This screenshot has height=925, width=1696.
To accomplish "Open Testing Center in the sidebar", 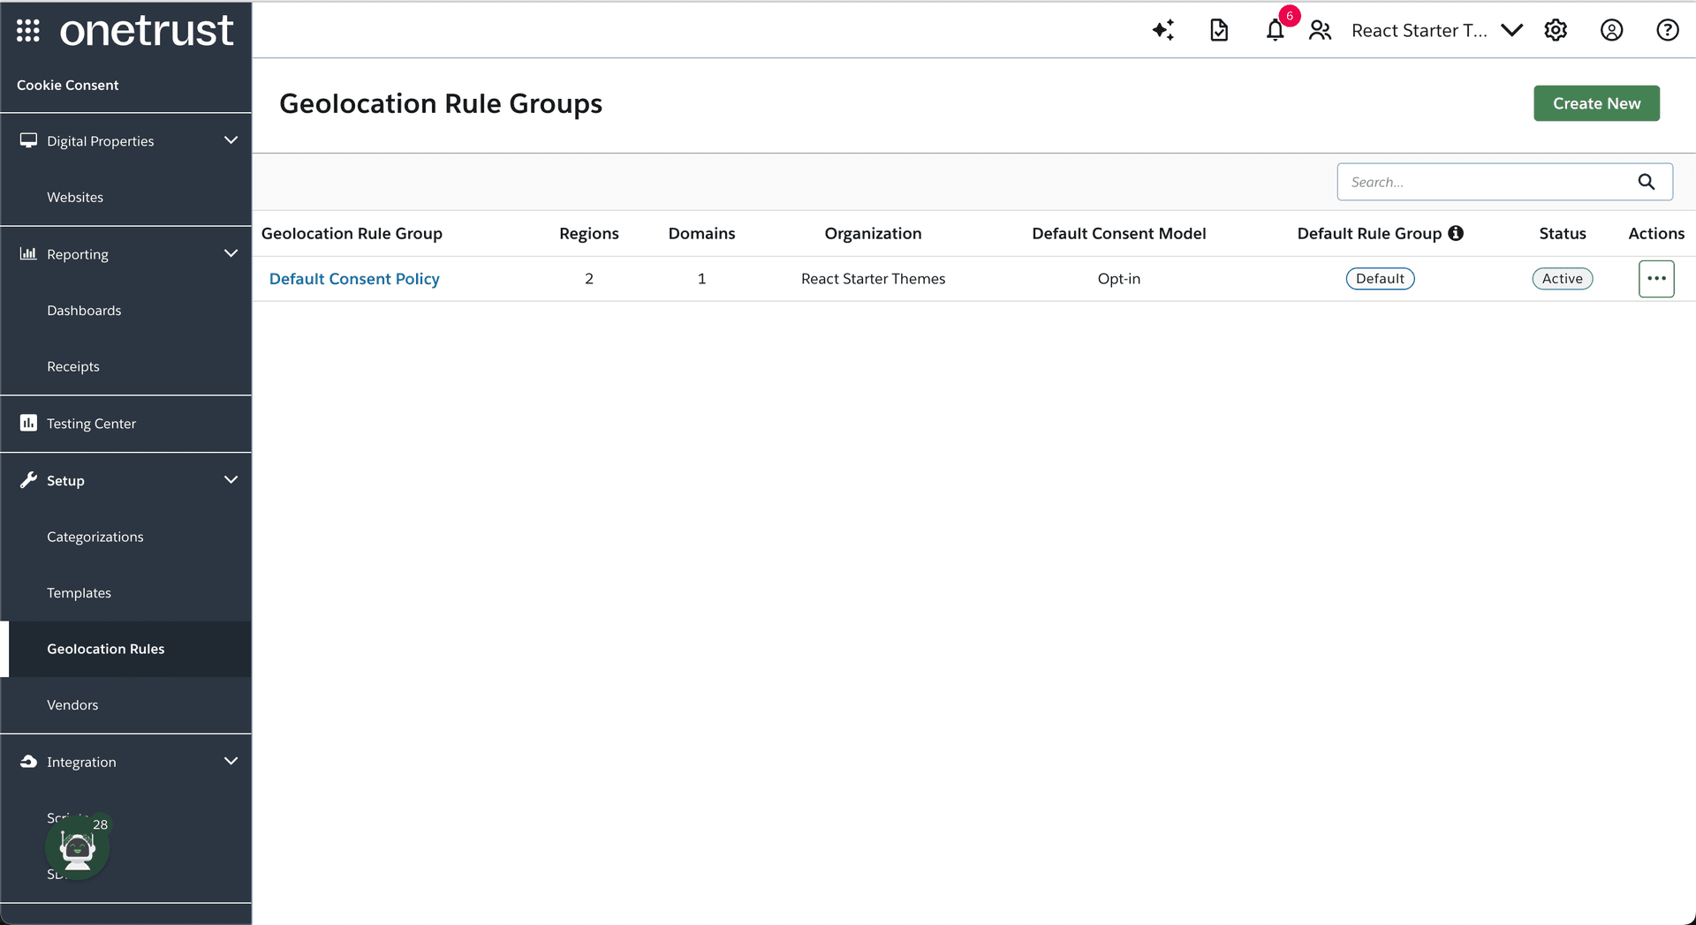I will tap(91, 424).
